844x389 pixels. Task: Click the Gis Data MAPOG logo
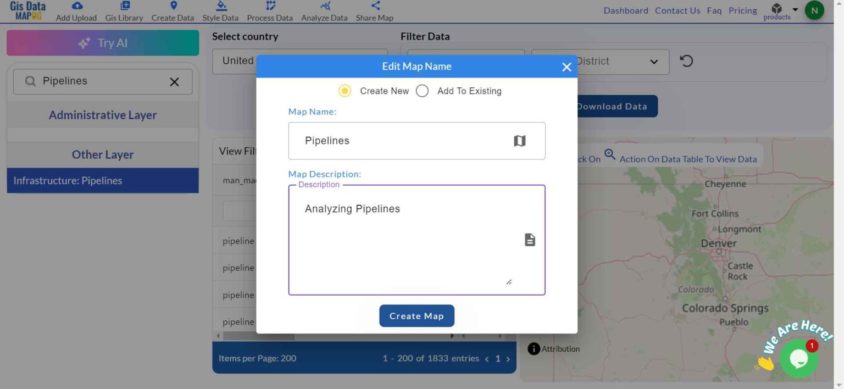pos(28,11)
